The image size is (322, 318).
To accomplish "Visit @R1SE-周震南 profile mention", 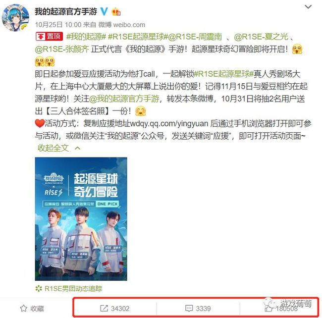I will (193, 37).
